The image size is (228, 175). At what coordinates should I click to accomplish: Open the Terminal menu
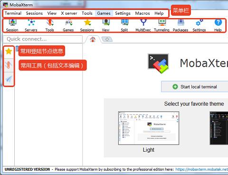click(13, 13)
